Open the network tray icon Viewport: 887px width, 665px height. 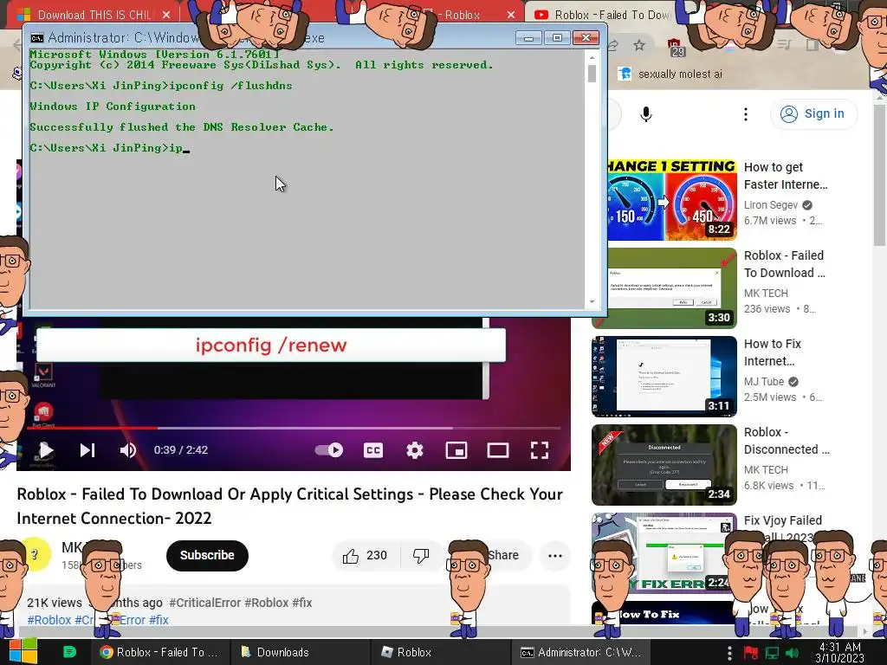pos(772,653)
